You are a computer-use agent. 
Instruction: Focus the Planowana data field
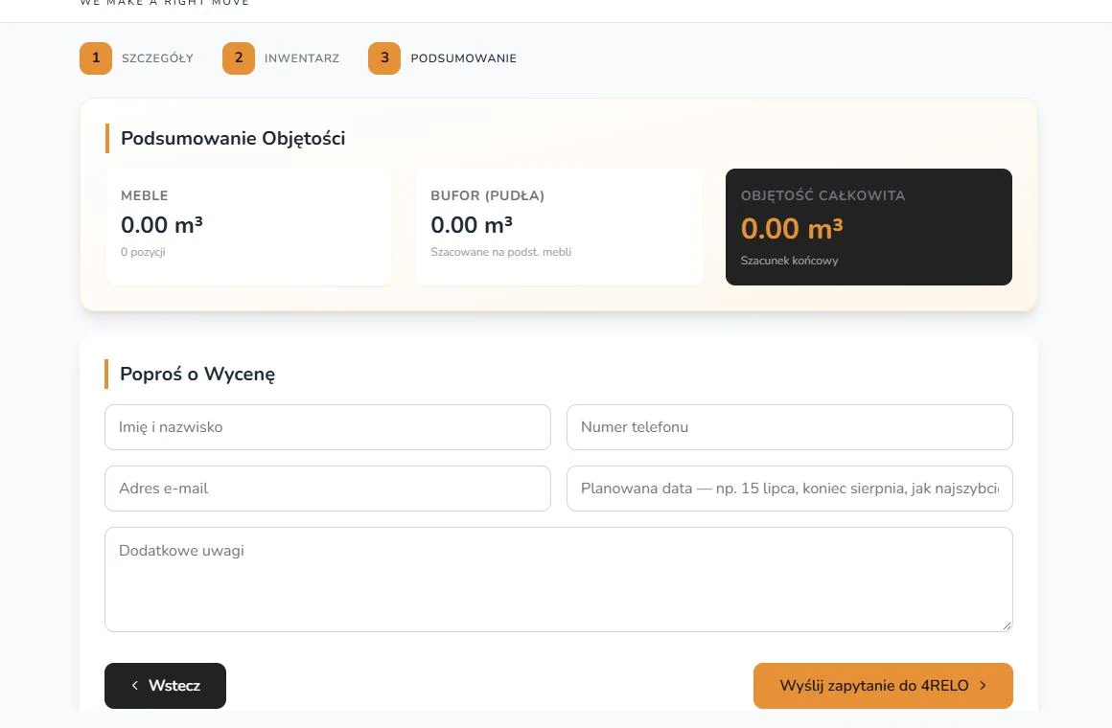pyautogui.click(x=789, y=489)
